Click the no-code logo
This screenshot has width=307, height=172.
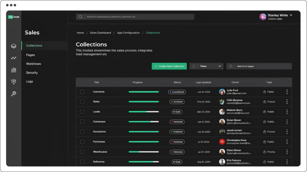tap(13, 17)
